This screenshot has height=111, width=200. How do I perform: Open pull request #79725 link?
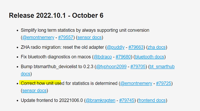(x=163, y=83)
